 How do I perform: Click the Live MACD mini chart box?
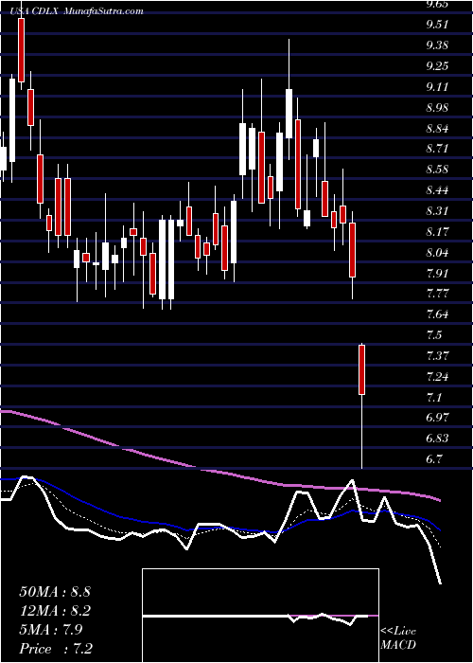click(260, 616)
